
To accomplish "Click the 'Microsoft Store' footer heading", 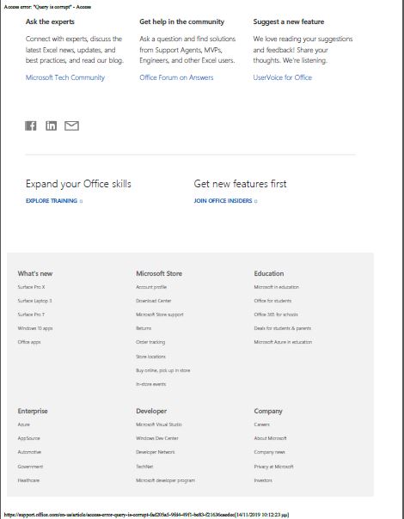I will [x=159, y=273].
